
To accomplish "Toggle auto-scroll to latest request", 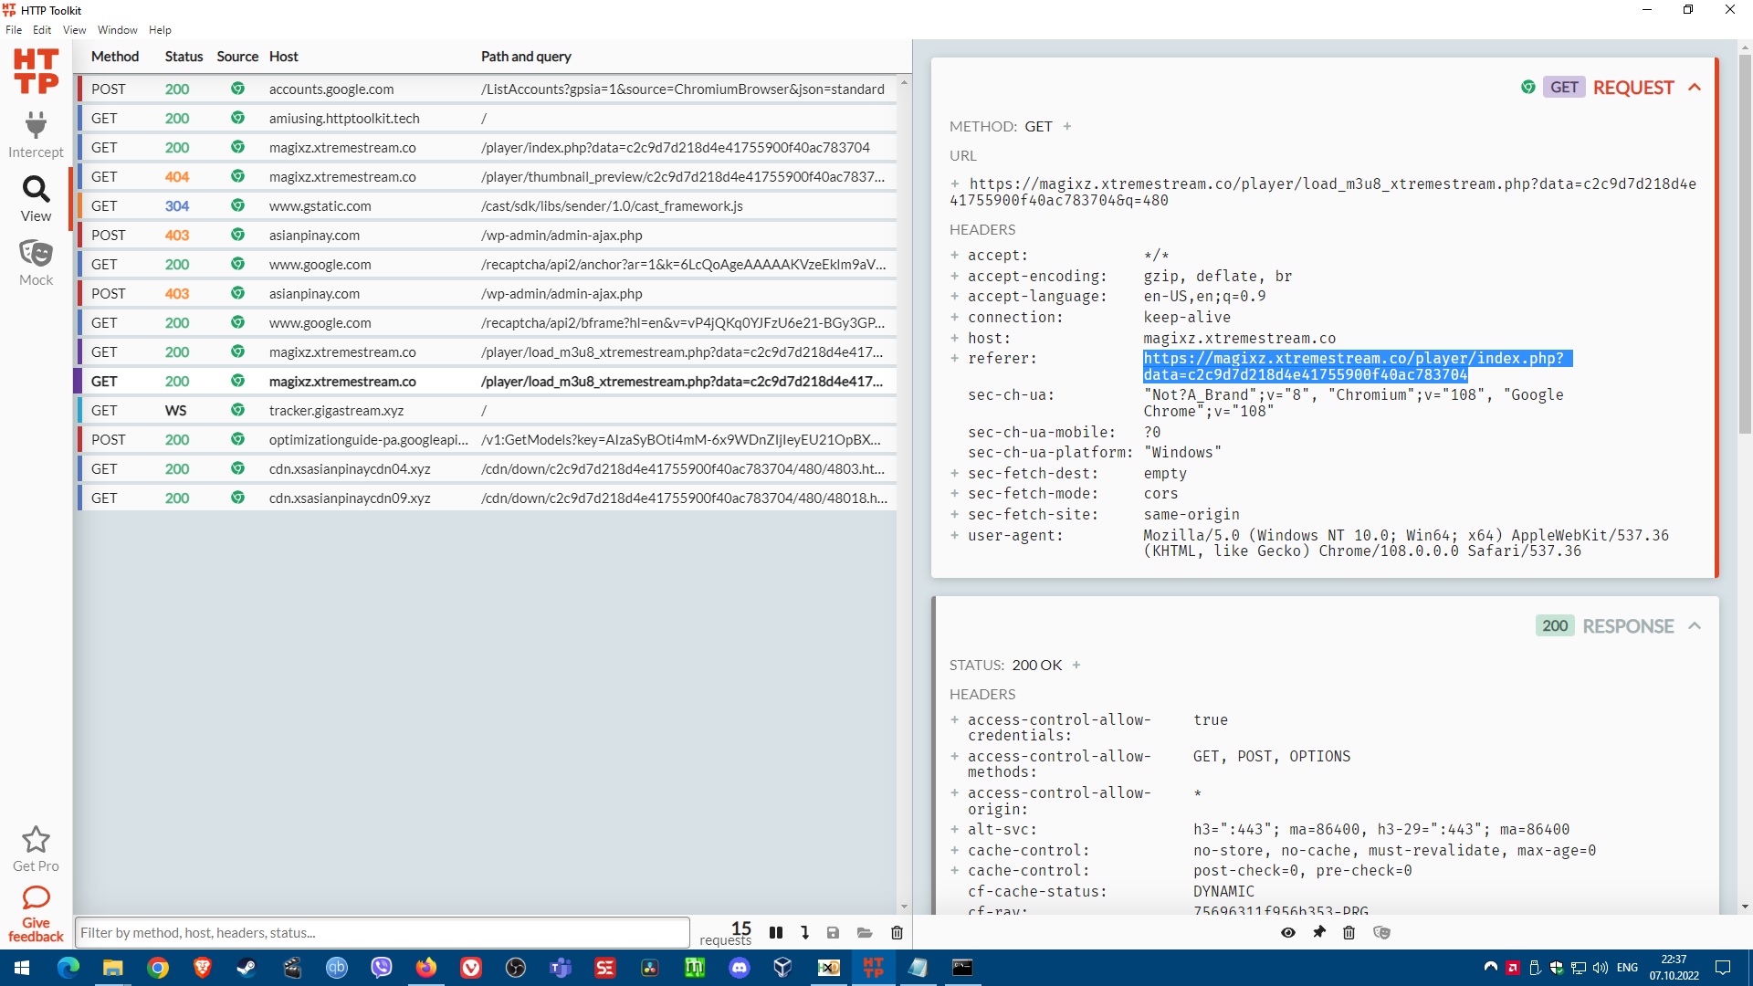I will pyautogui.click(x=804, y=932).
